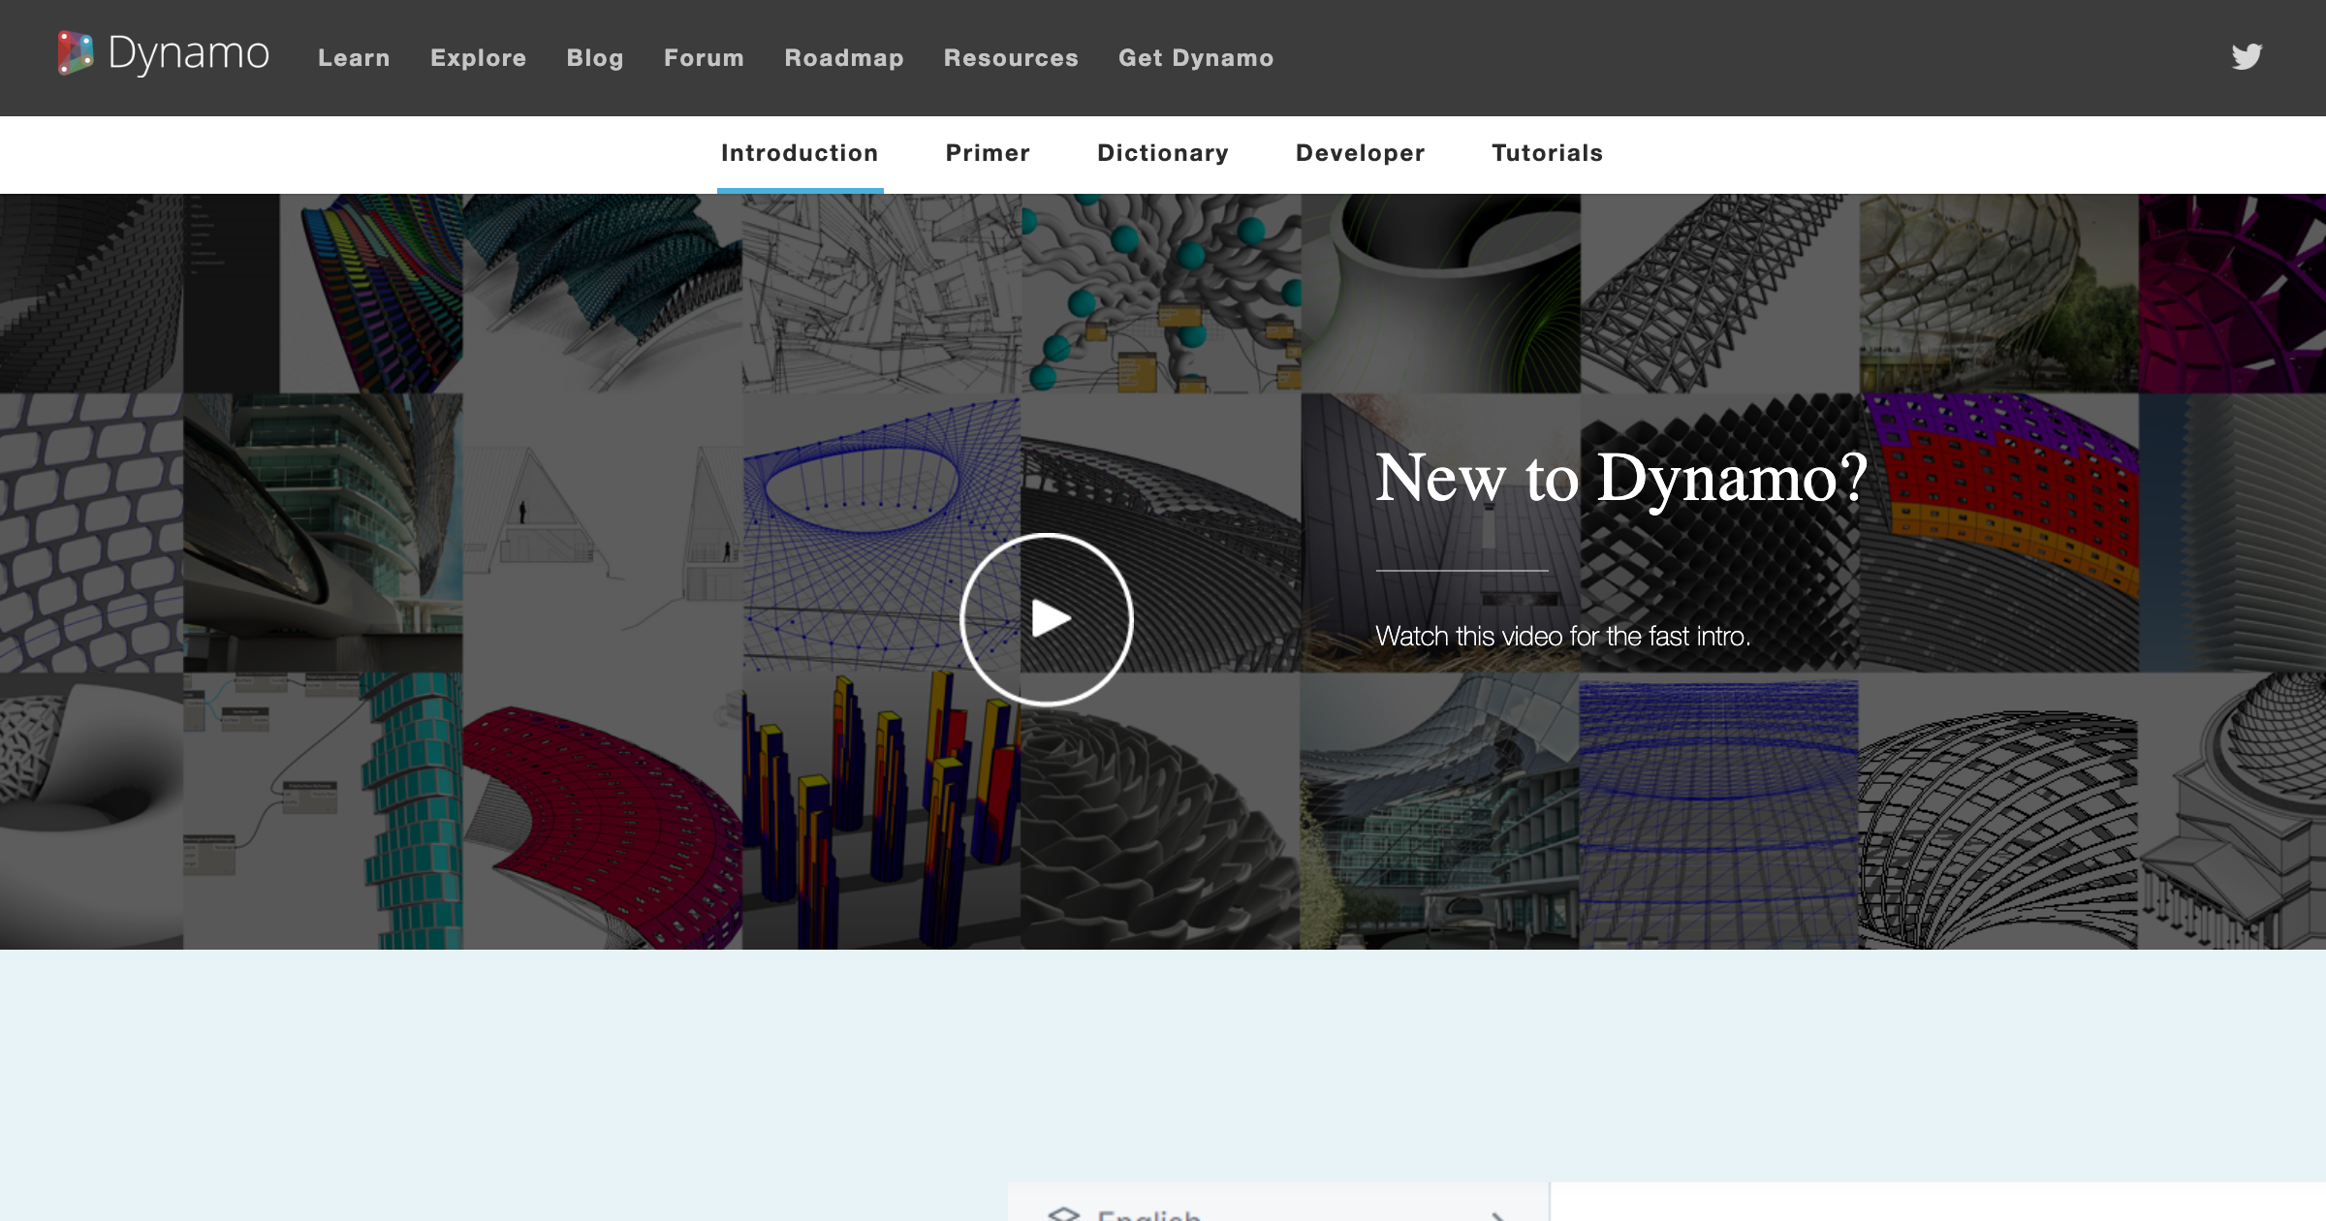Switch to the Dictionary tab
This screenshot has height=1221, width=2326.
click(x=1163, y=153)
